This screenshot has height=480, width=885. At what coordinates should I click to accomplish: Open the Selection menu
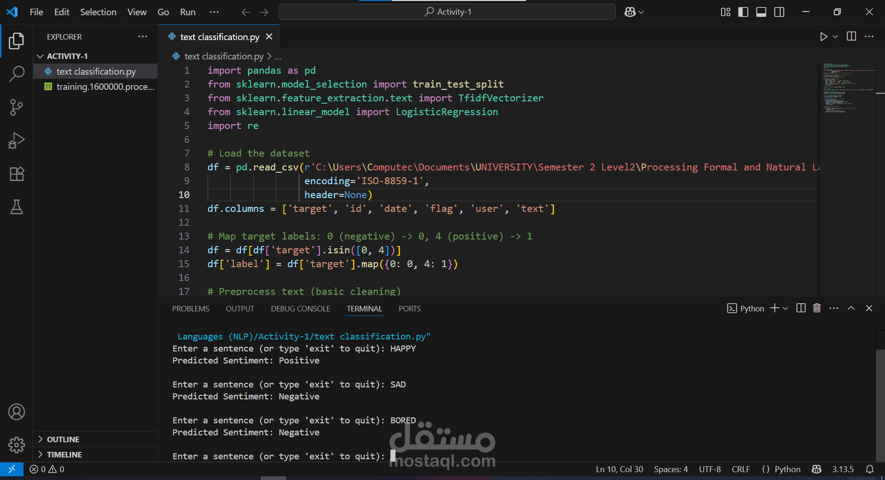98,12
